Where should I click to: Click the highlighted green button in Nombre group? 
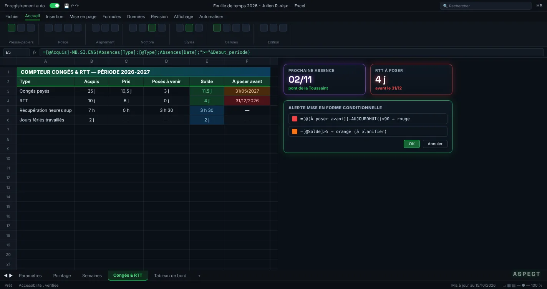(152, 28)
